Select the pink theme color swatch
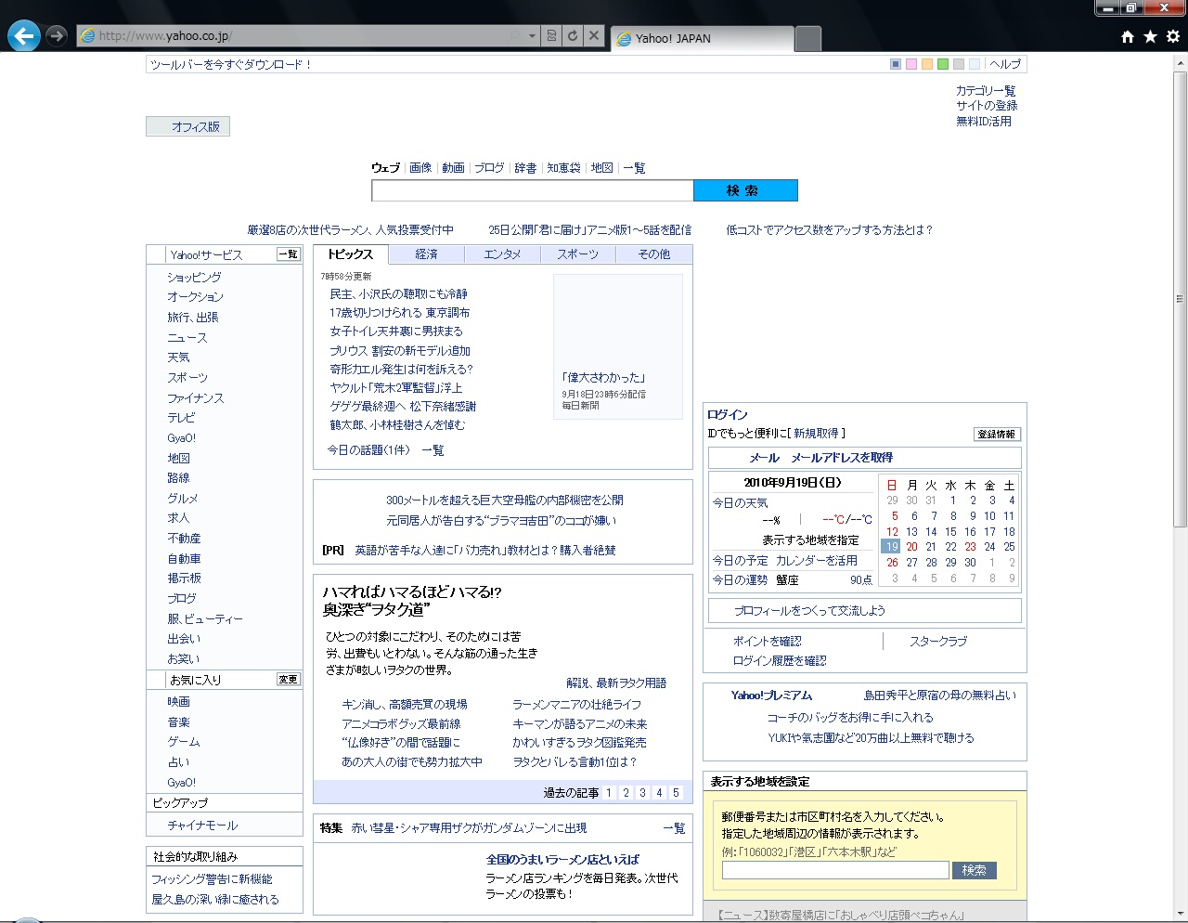This screenshot has width=1188, height=923. click(x=911, y=64)
